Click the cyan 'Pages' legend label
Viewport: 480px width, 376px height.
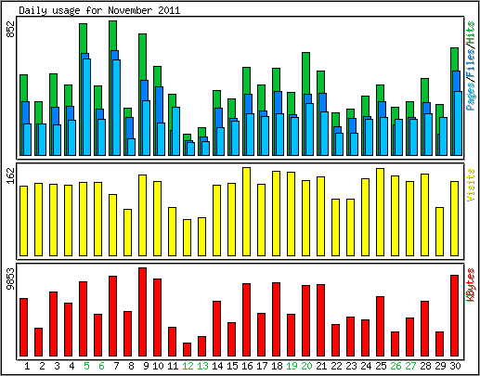coord(471,97)
